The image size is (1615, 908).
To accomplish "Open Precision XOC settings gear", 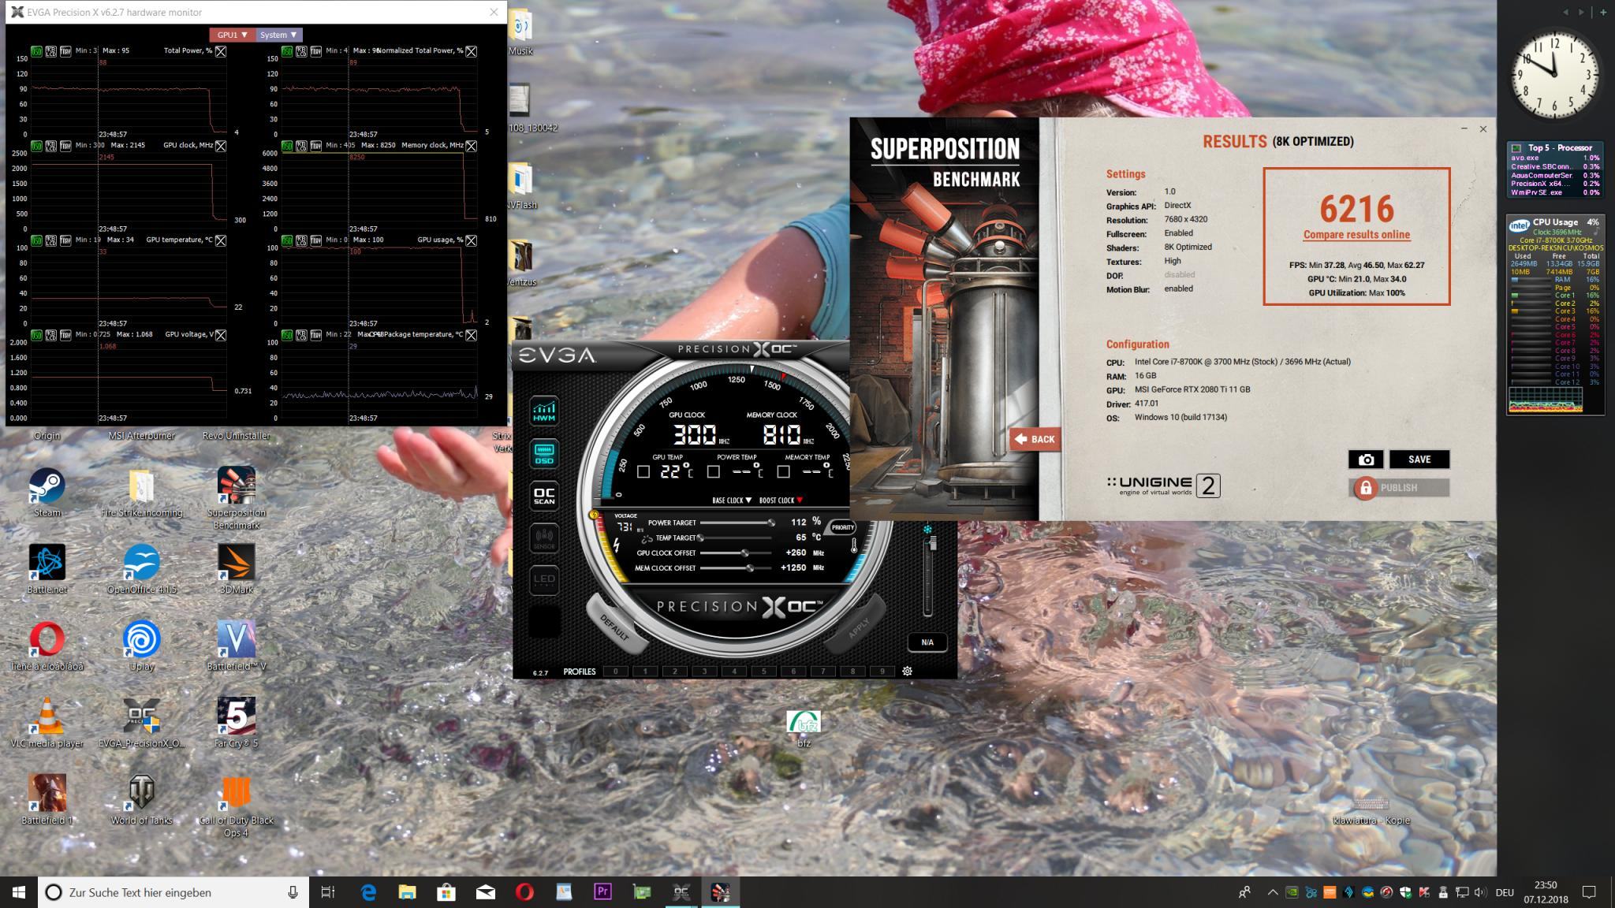I will click(908, 672).
